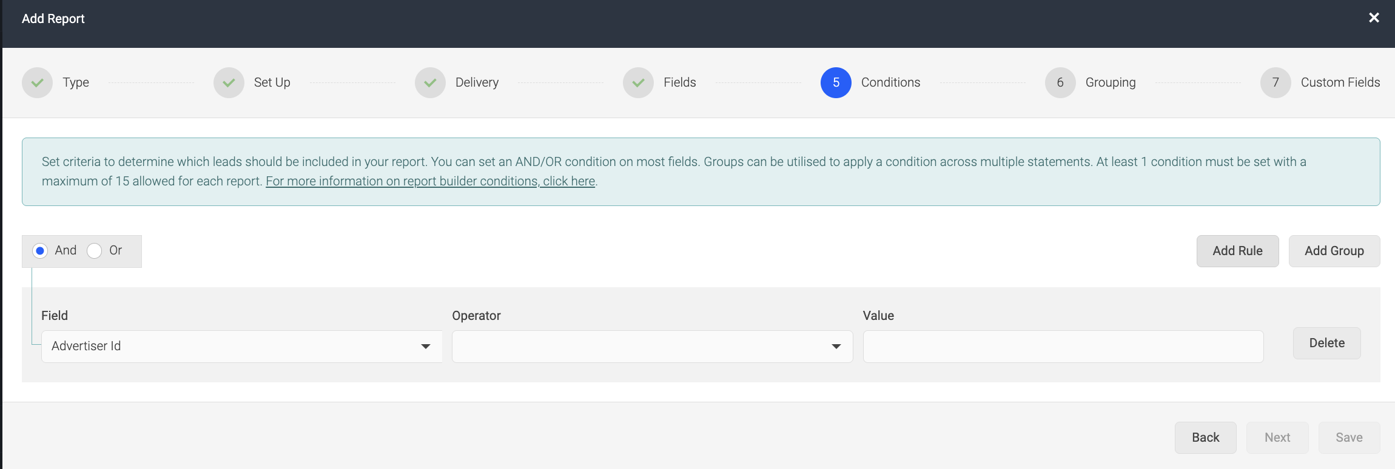Go to the completed Fields step
The width and height of the screenshot is (1395, 469).
coord(638,82)
